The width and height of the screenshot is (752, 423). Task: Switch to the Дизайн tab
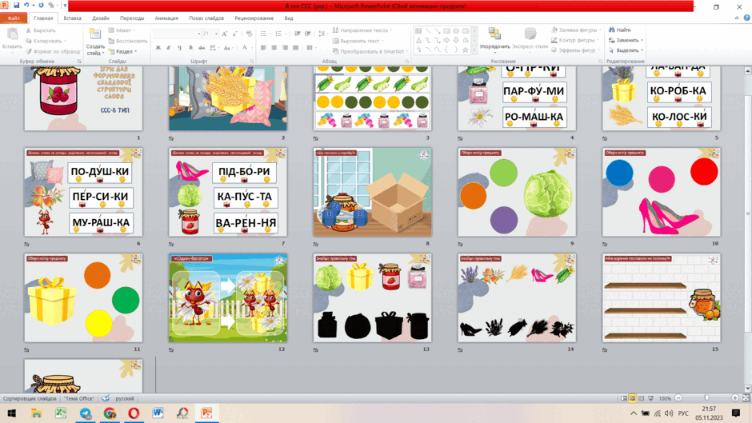(x=101, y=18)
